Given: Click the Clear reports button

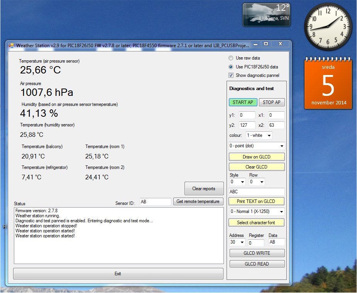Looking at the screenshot, I should 204,189.
